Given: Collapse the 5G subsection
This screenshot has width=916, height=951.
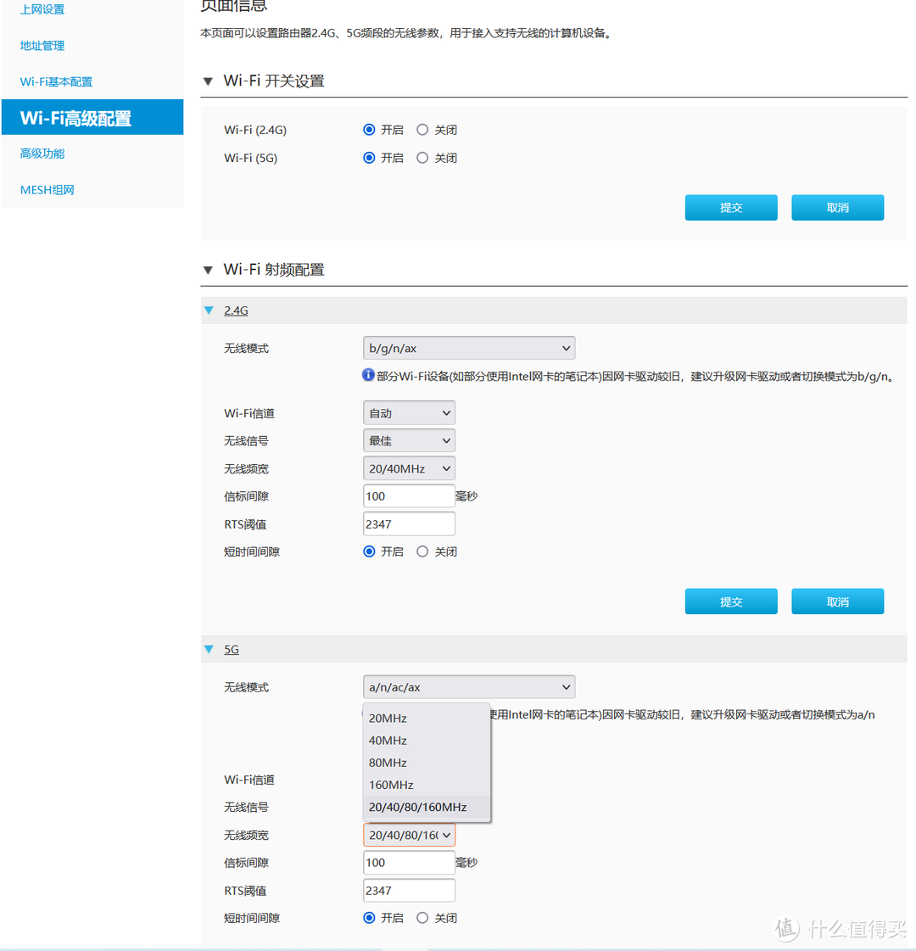Looking at the screenshot, I should tap(209, 649).
